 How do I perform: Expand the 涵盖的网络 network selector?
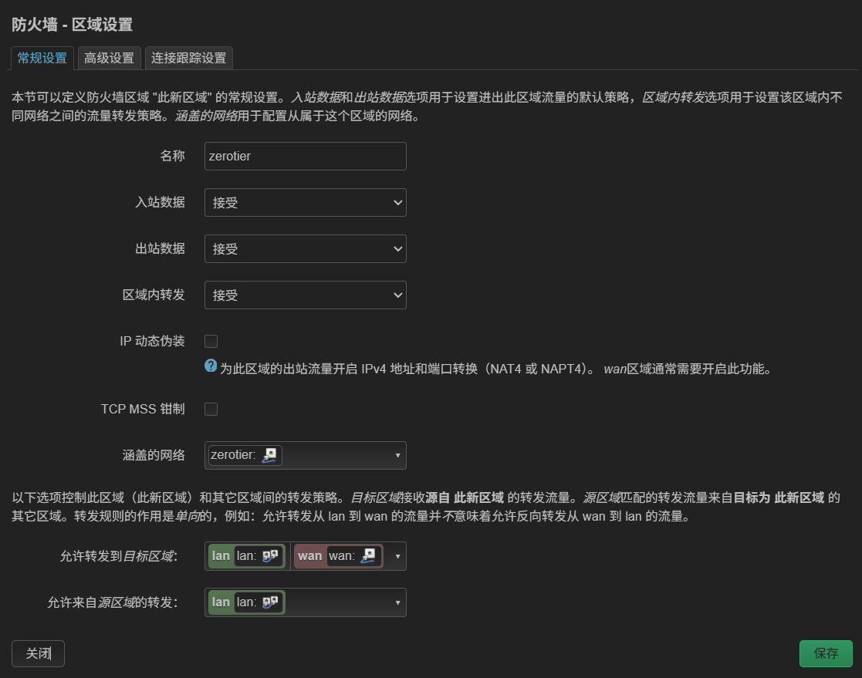pyautogui.click(x=397, y=455)
